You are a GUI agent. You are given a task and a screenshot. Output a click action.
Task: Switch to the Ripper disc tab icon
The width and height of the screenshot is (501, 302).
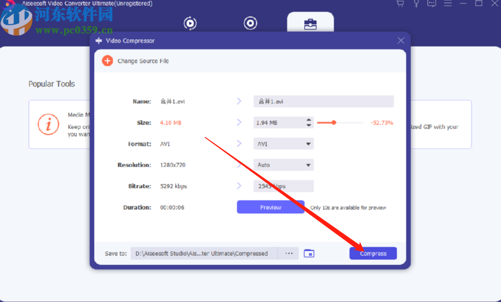[x=250, y=23]
